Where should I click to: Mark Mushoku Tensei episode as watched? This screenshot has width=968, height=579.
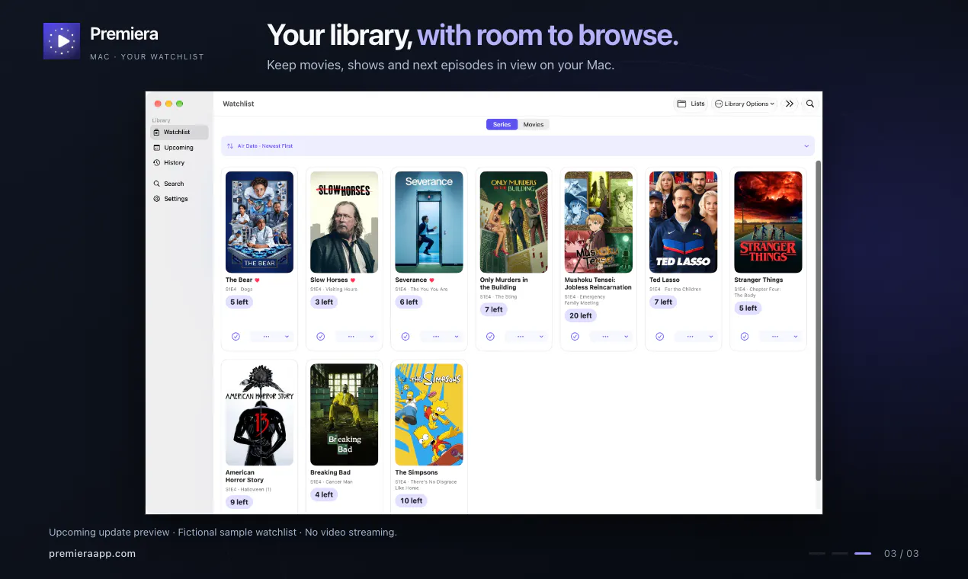575,336
